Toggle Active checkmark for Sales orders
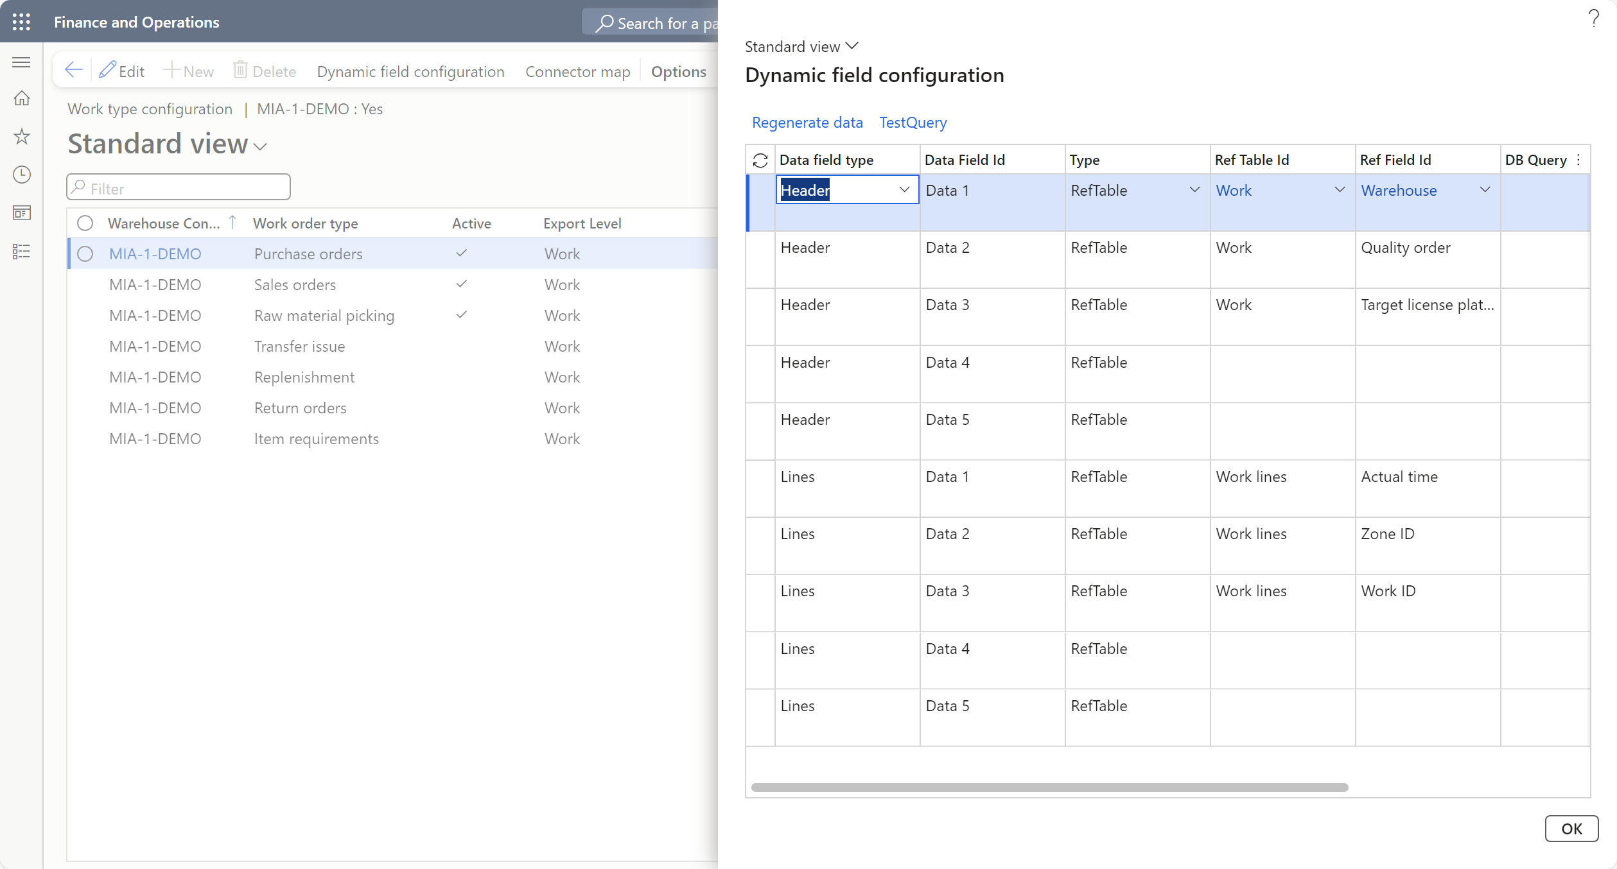 point(461,284)
